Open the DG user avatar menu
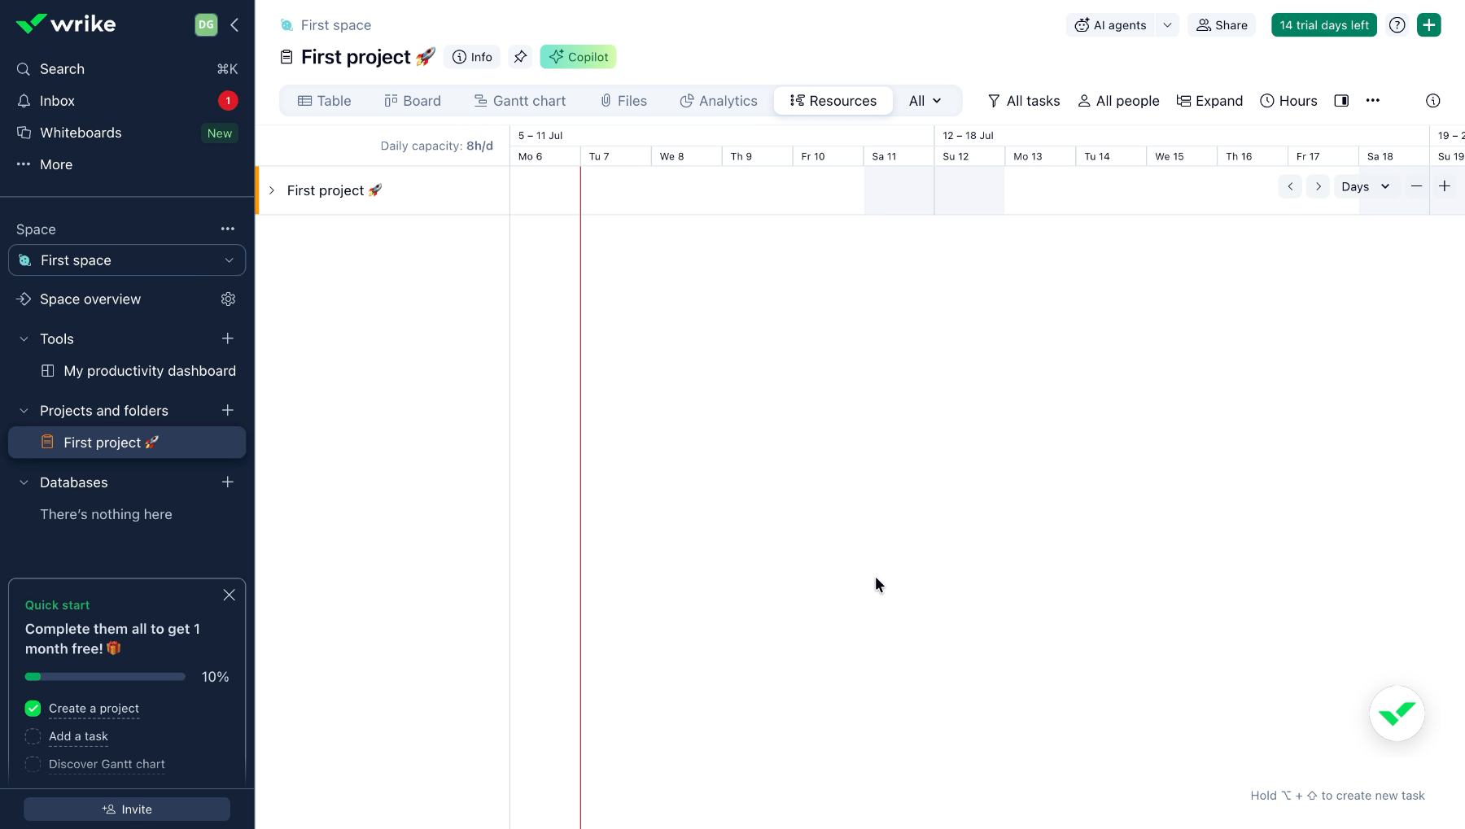Image resolution: width=1465 pixels, height=829 pixels. 206,24
